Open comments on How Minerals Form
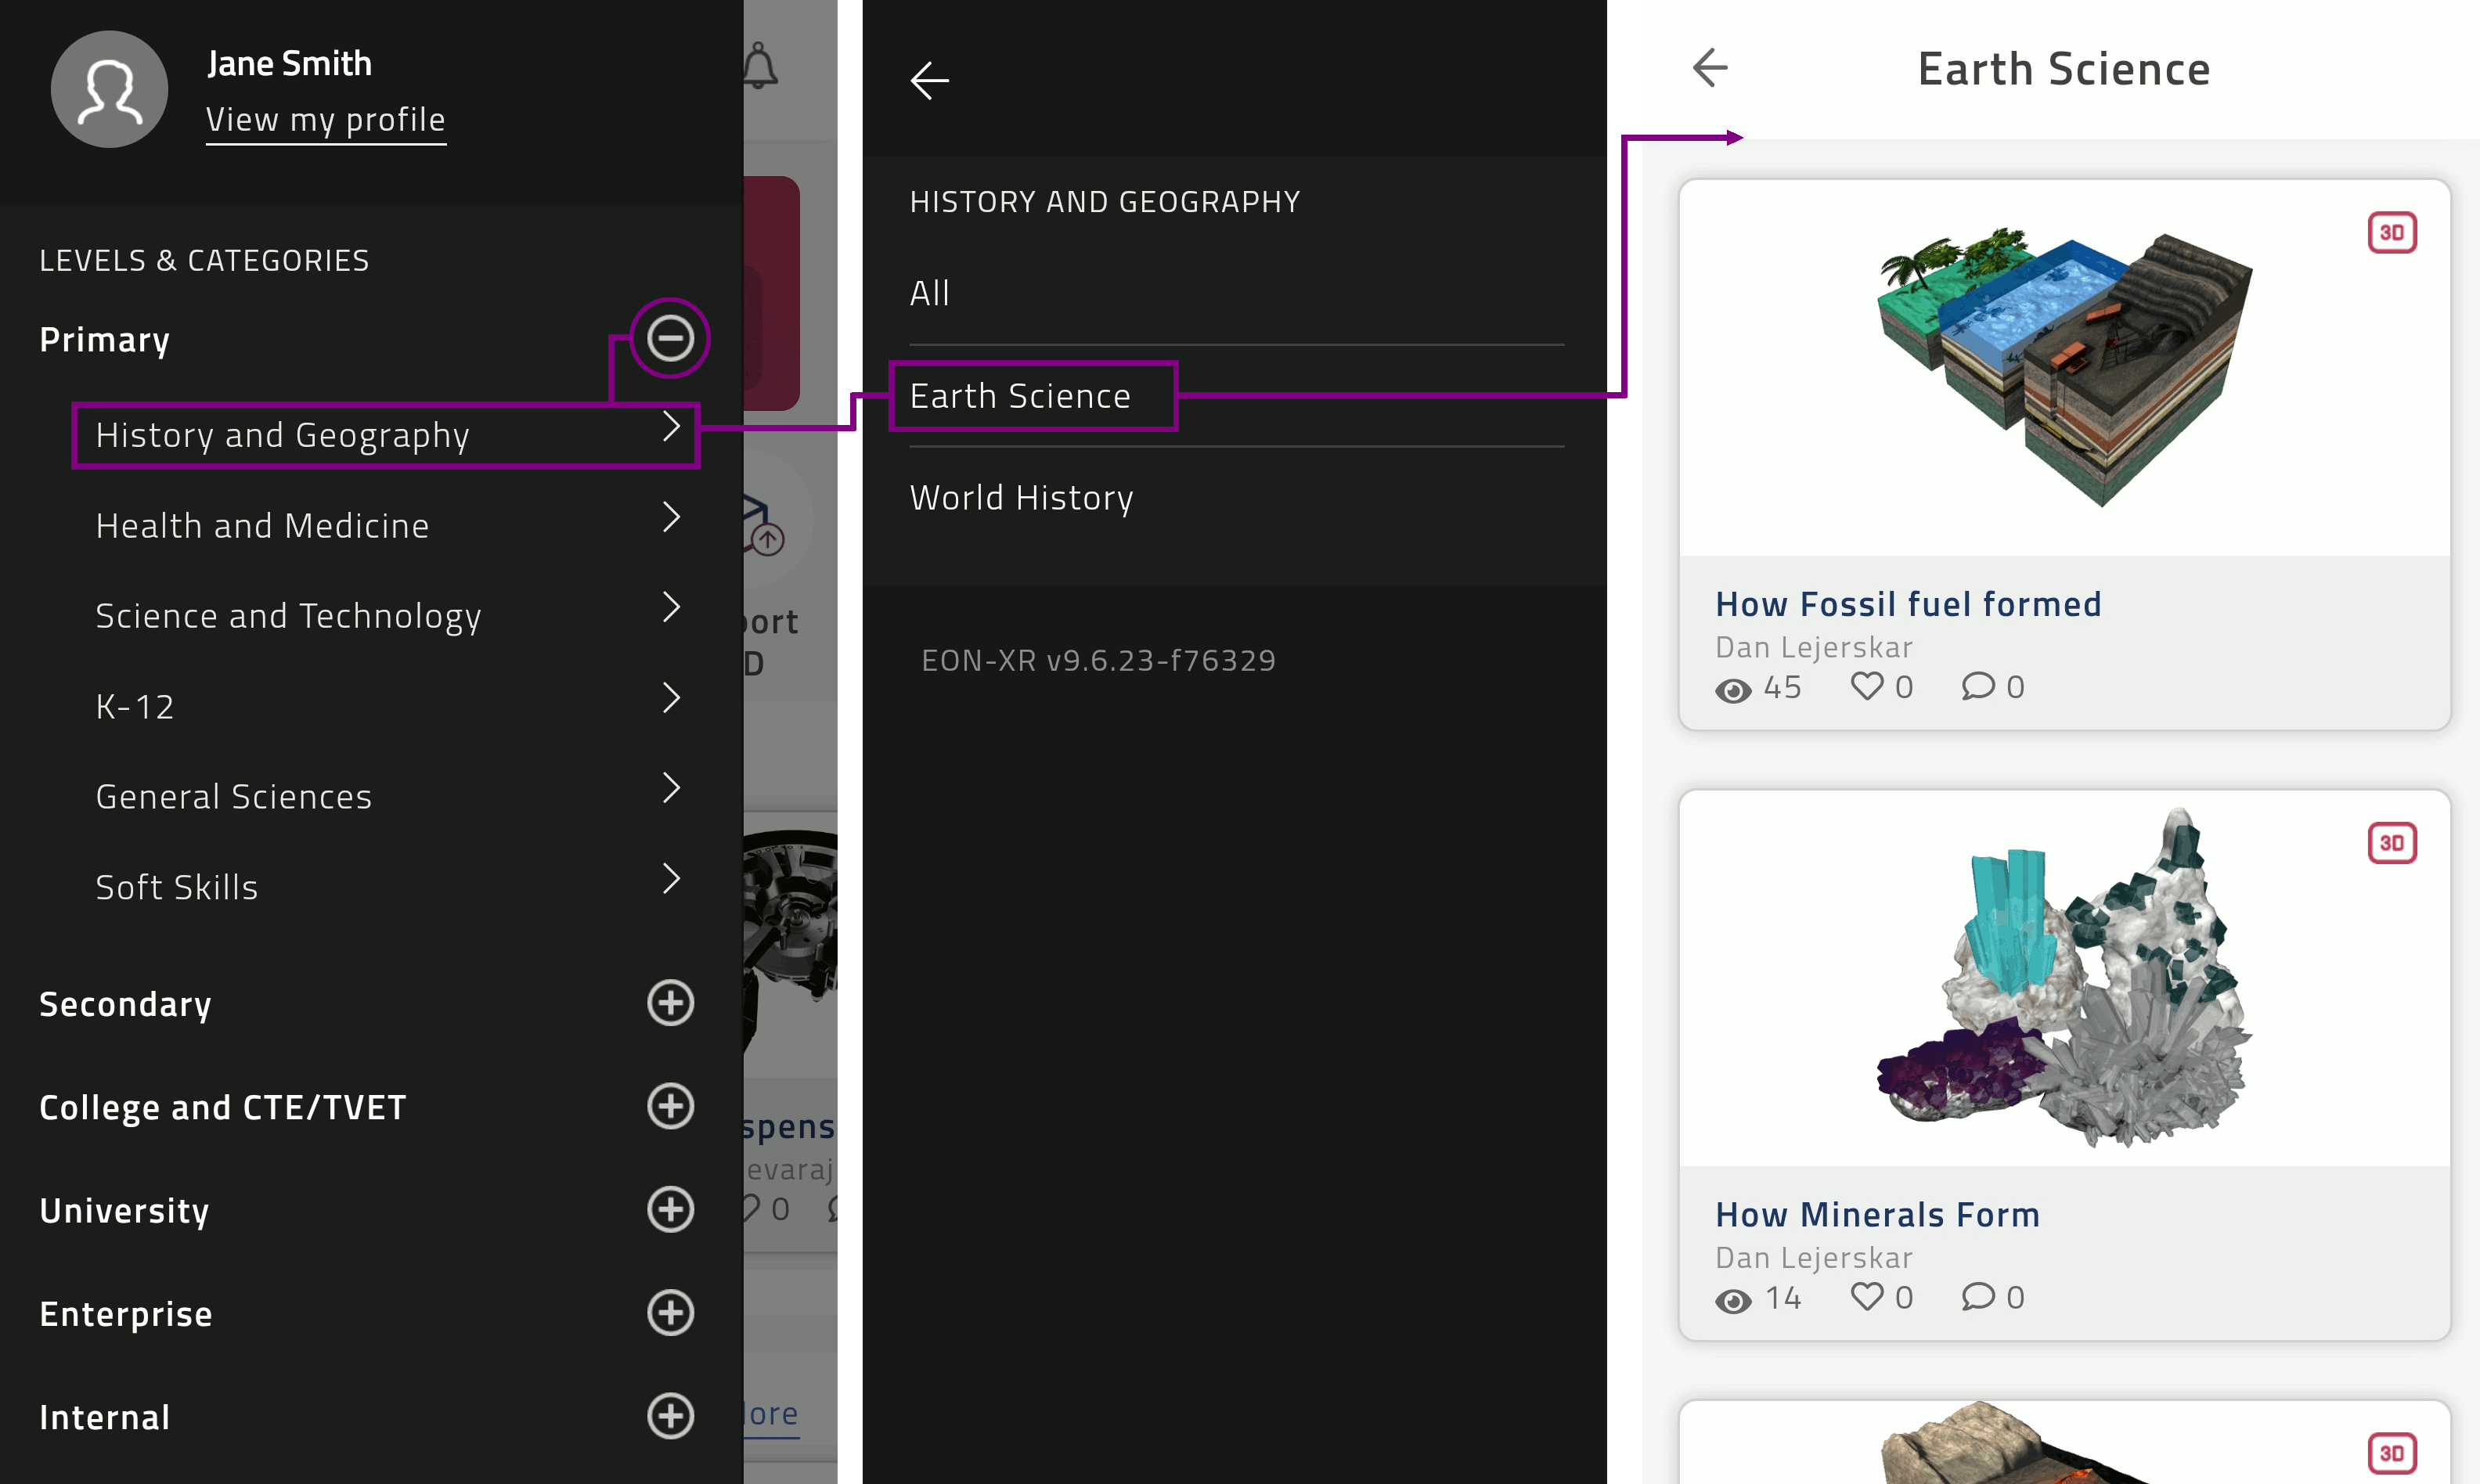The height and width of the screenshot is (1484, 2480). click(1977, 1296)
